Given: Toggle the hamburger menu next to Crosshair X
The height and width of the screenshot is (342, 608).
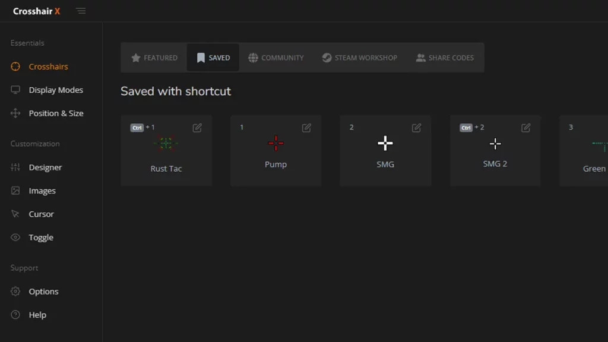Looking at the screenshot, I should 81,11.
